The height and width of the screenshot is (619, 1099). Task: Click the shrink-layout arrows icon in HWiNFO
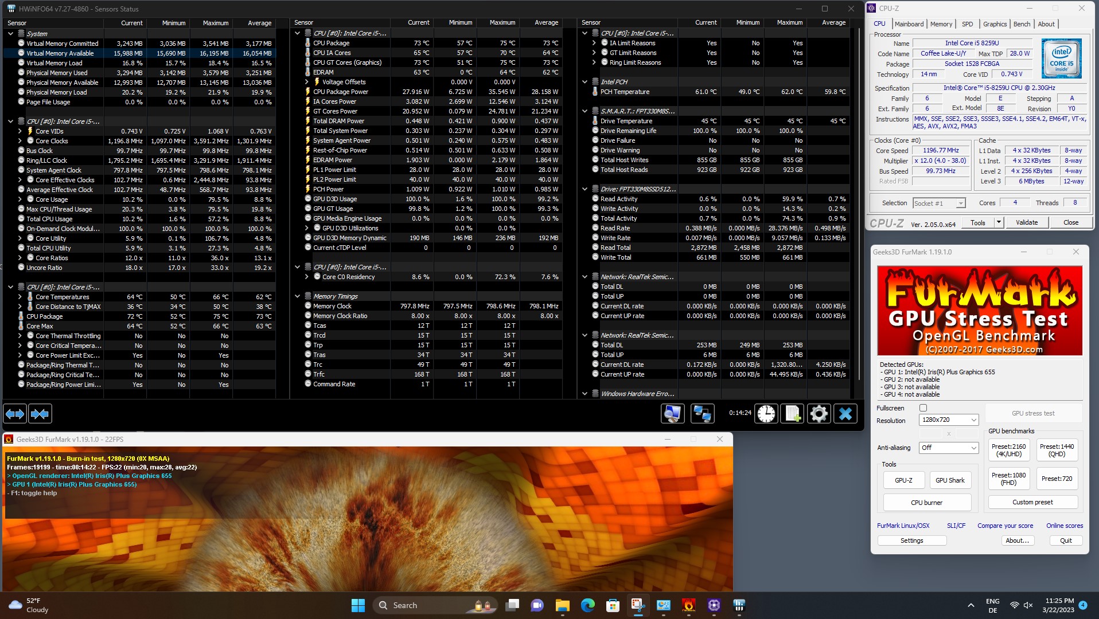tap(40, 413)
